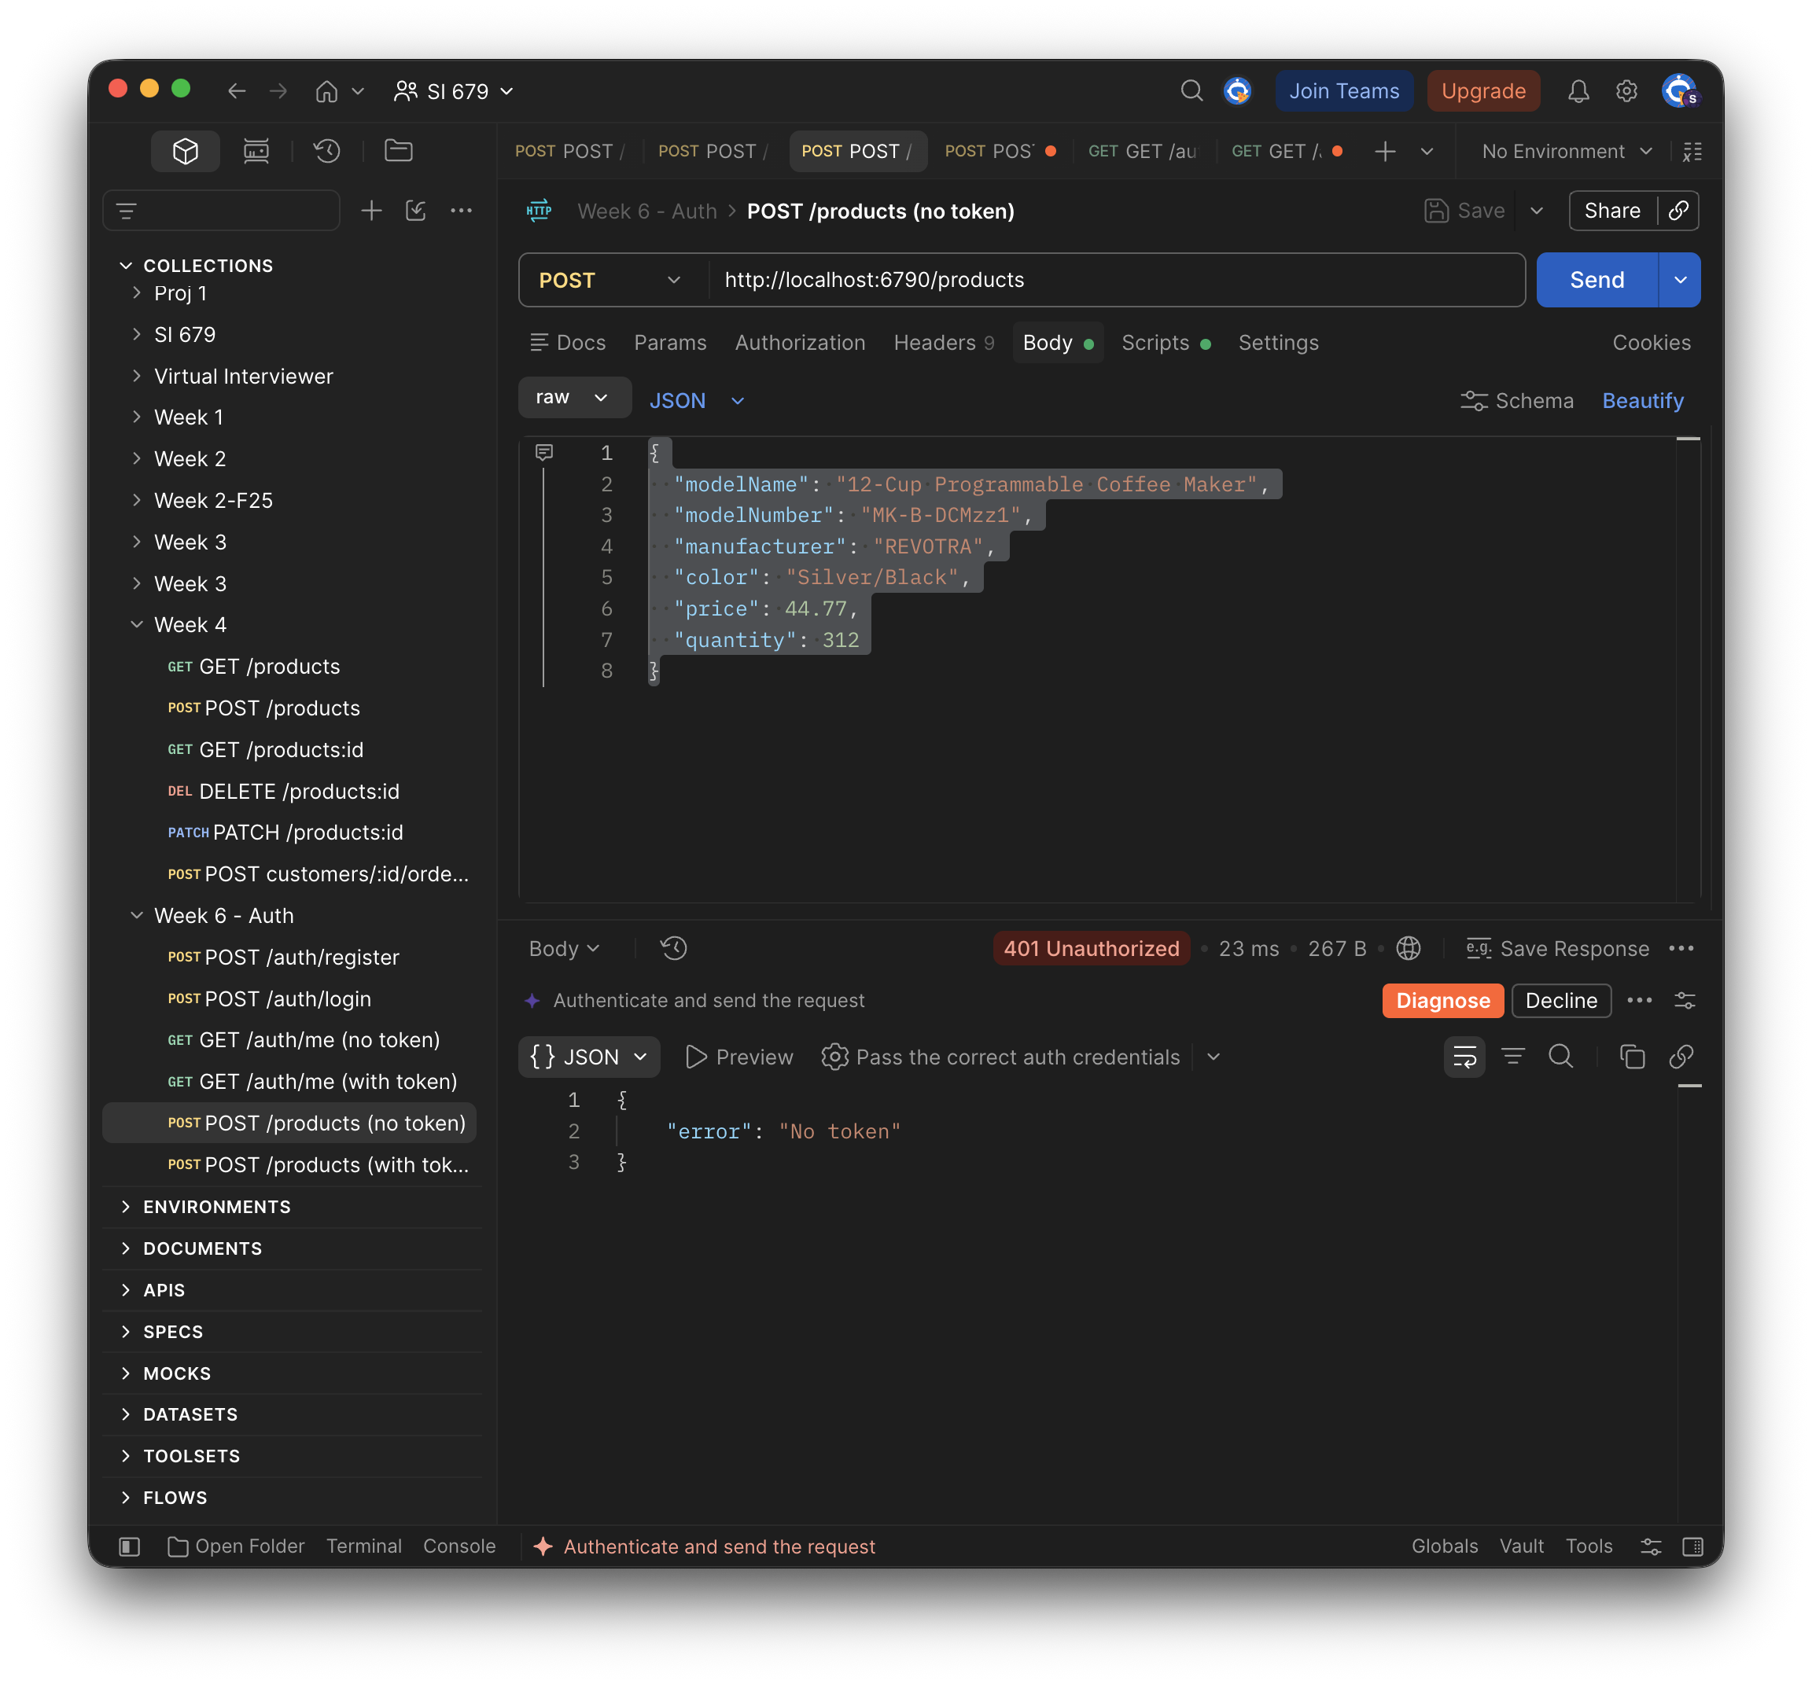Open the response history clock icon
The width and height of the screenshot is (1812, 1684).
(673, 949)
